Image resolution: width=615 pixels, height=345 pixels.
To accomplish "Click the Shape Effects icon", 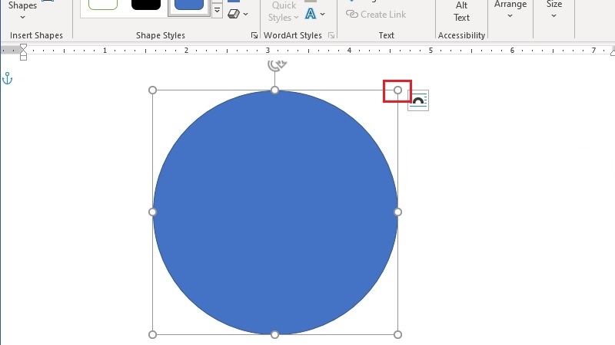I will tap(234, 14).
